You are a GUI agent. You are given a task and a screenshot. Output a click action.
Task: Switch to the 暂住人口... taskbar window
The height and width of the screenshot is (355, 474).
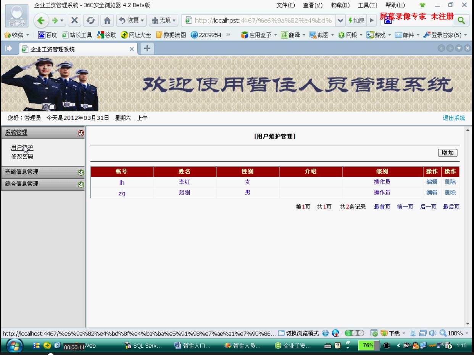[193, 346]
